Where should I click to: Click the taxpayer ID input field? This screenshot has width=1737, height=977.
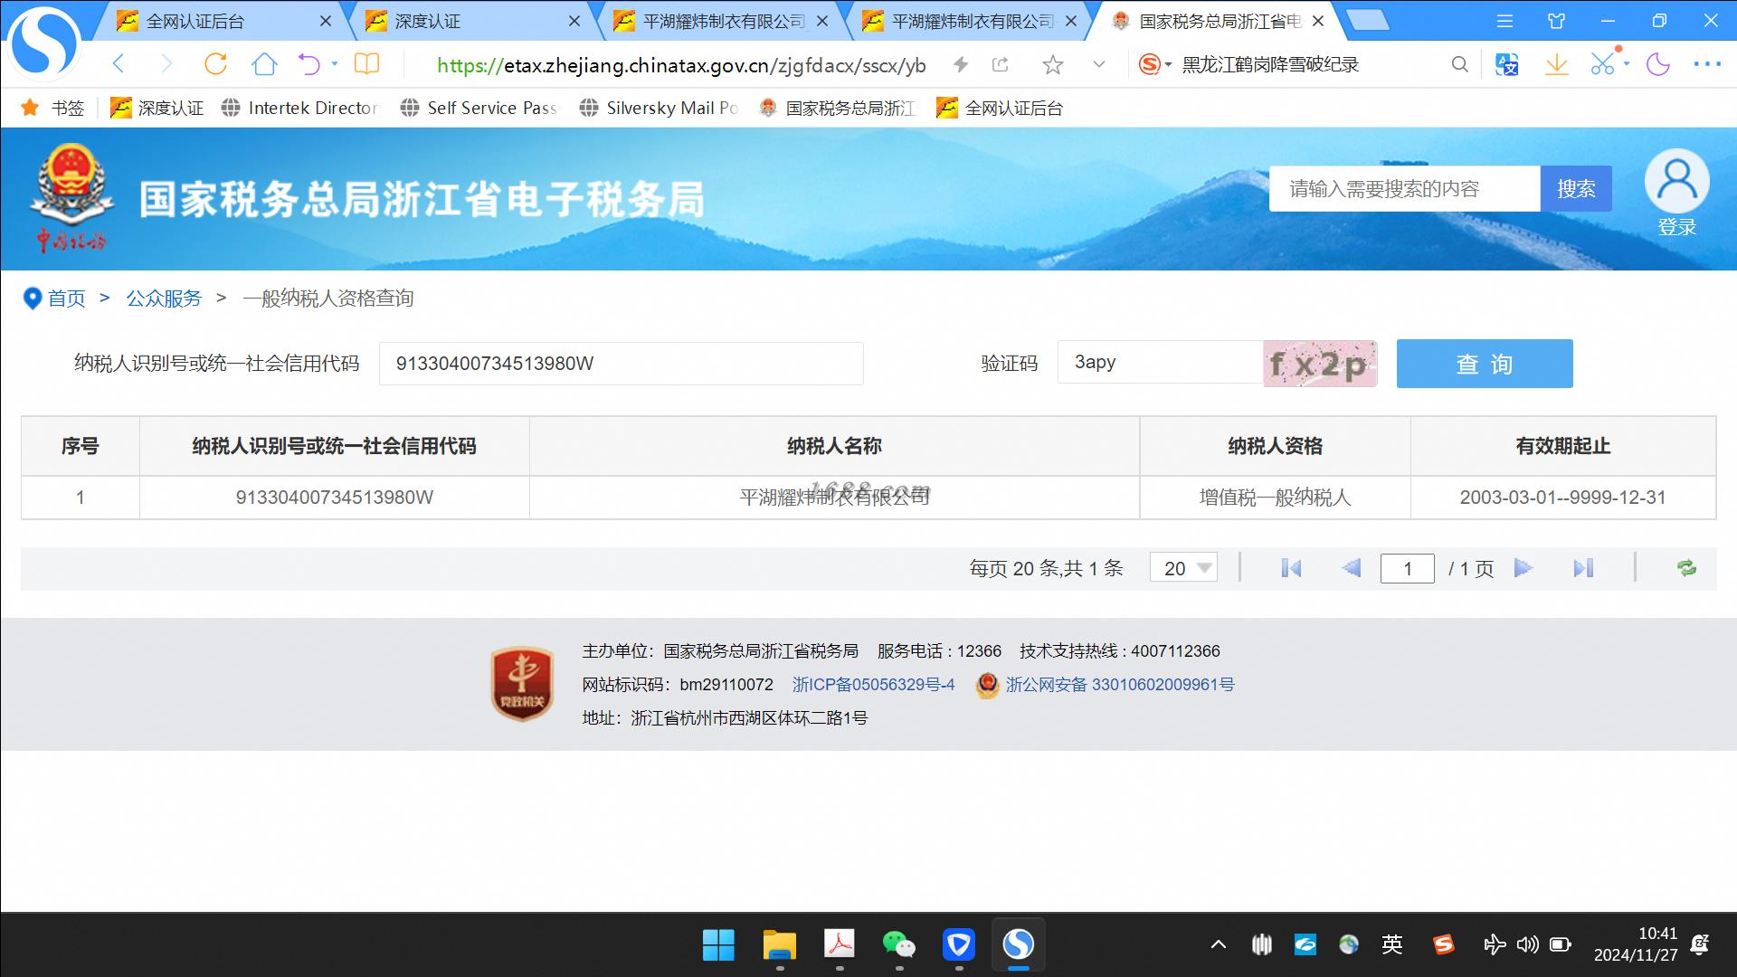point(621,364)
